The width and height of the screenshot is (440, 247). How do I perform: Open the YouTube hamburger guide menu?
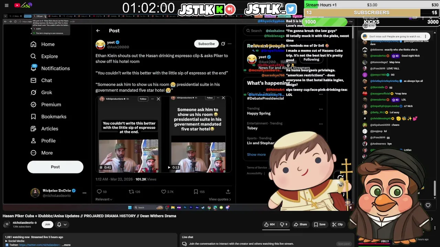coord(7,5)
